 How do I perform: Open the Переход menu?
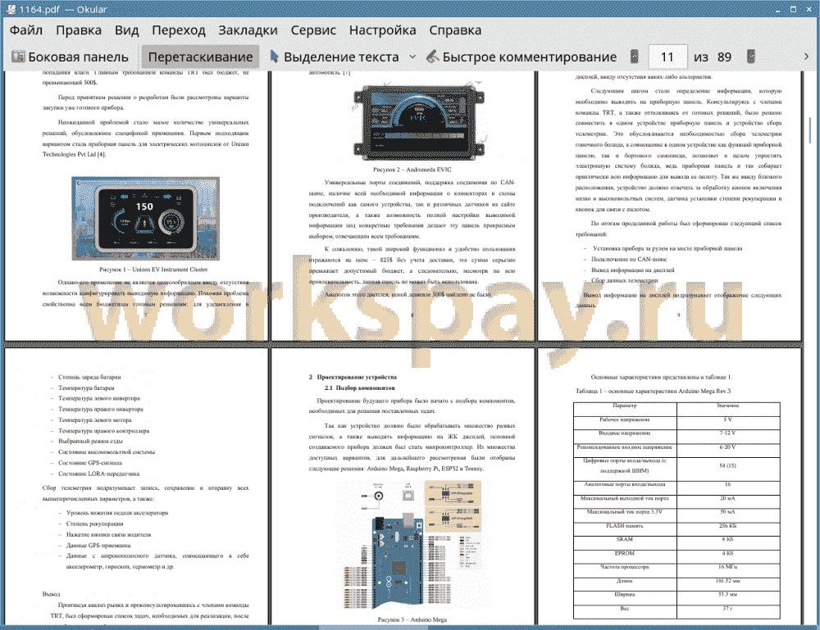click(x=178, y=30)
